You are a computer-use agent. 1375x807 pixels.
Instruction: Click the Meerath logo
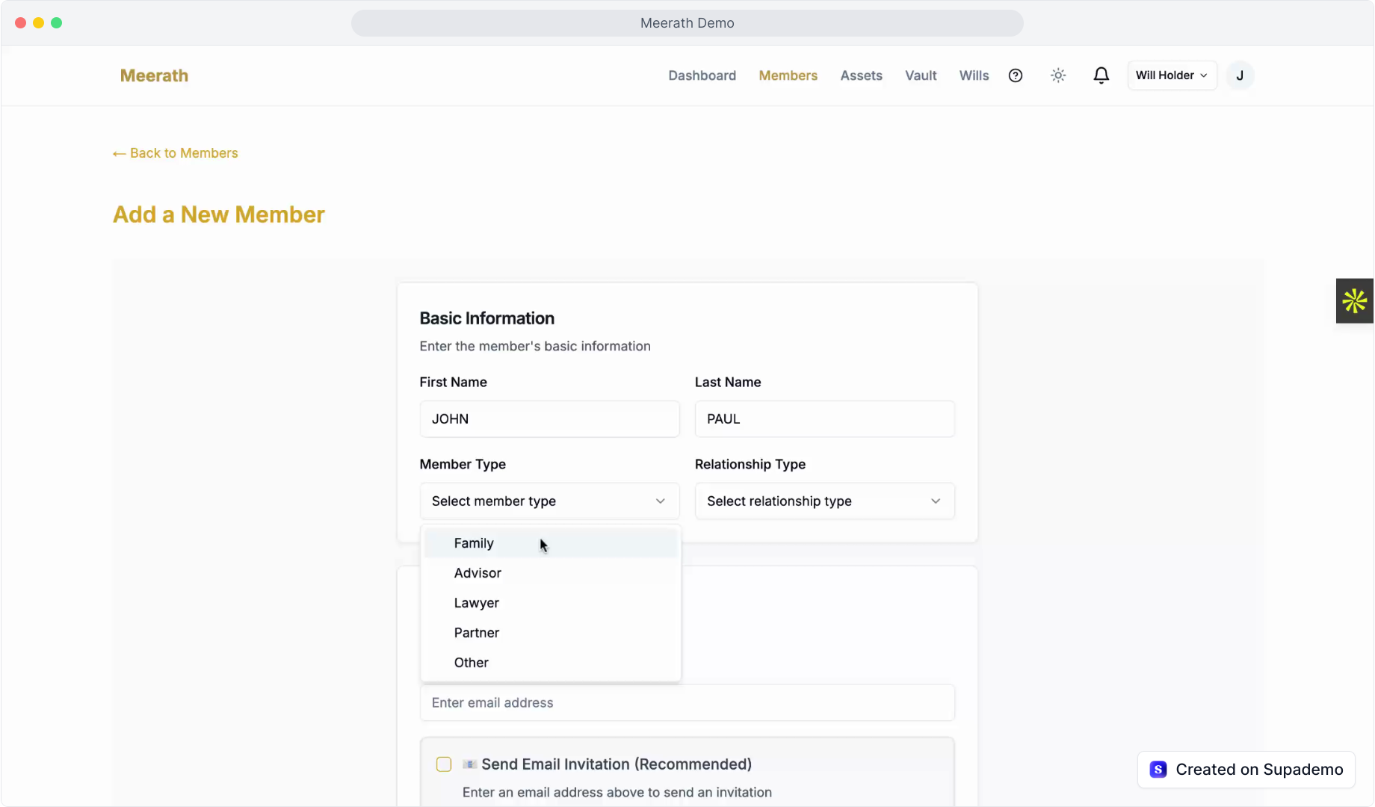coord(154,75)
